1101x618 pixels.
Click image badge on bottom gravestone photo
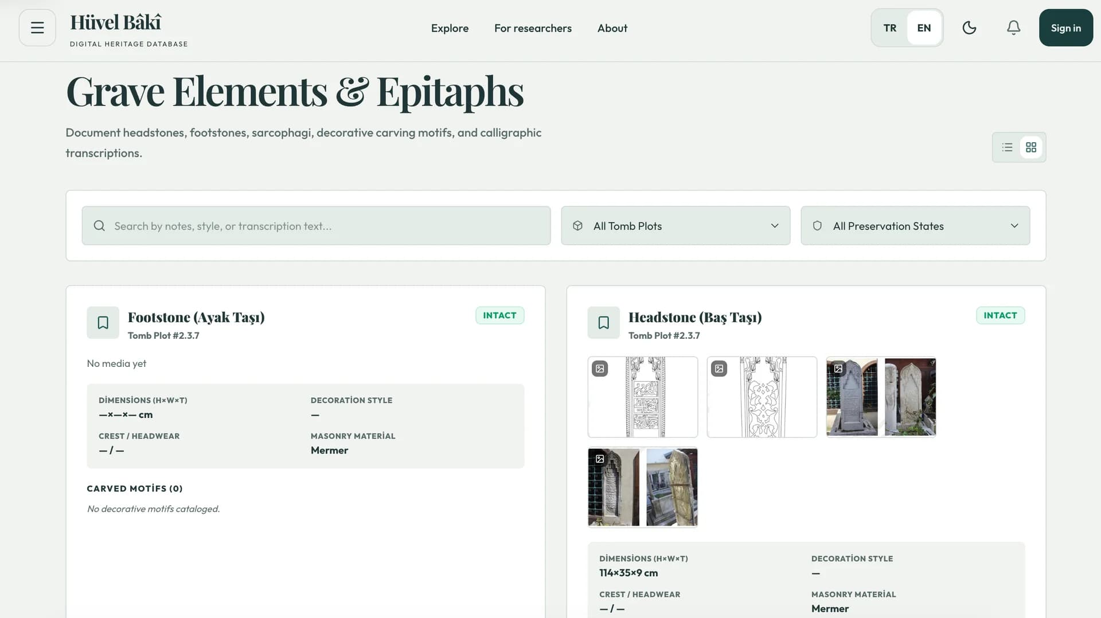point(600,459)
